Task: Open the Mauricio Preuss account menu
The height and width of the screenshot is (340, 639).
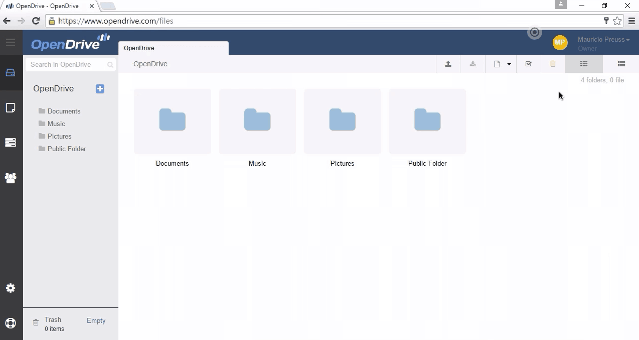Action: [x=602, y=39]
